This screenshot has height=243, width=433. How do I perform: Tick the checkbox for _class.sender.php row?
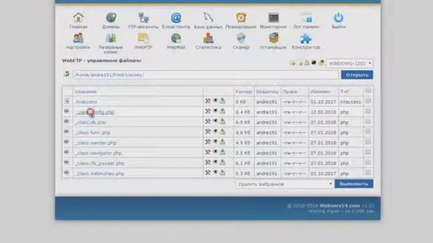368,142
